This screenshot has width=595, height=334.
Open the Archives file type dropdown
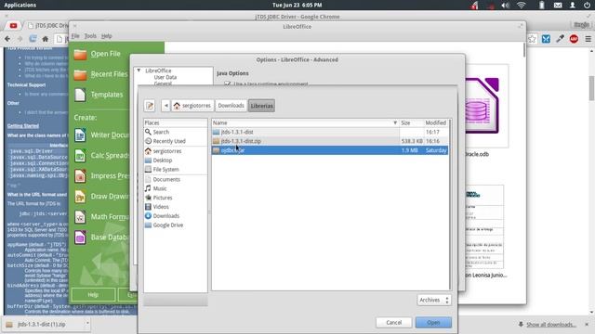[x=434, y=300]
